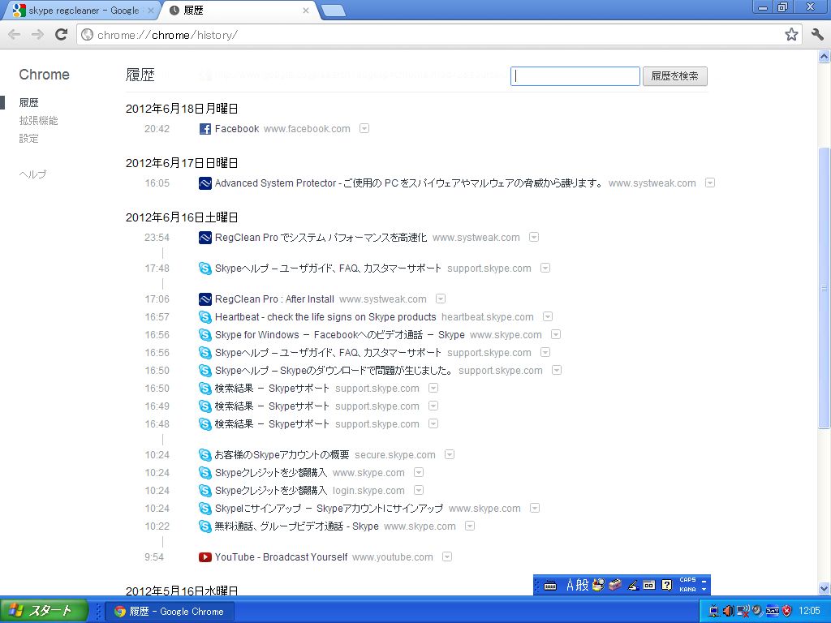Open the 無料通話、グループビデオ通話 - Skype link

coord(297,526)
